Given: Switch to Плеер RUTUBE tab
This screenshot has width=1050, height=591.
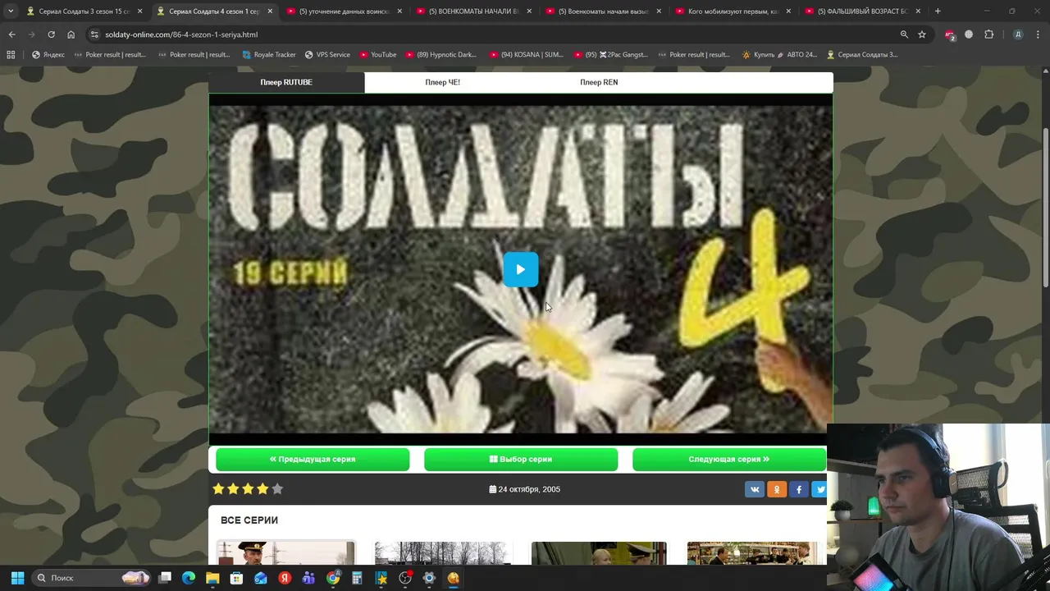Looking at the screenshot, I should point(286,82).
